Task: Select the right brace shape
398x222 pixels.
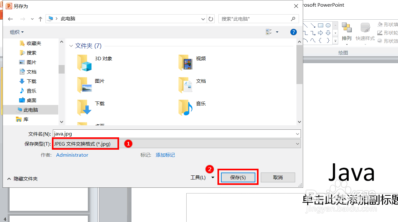Action: [328, 40]
